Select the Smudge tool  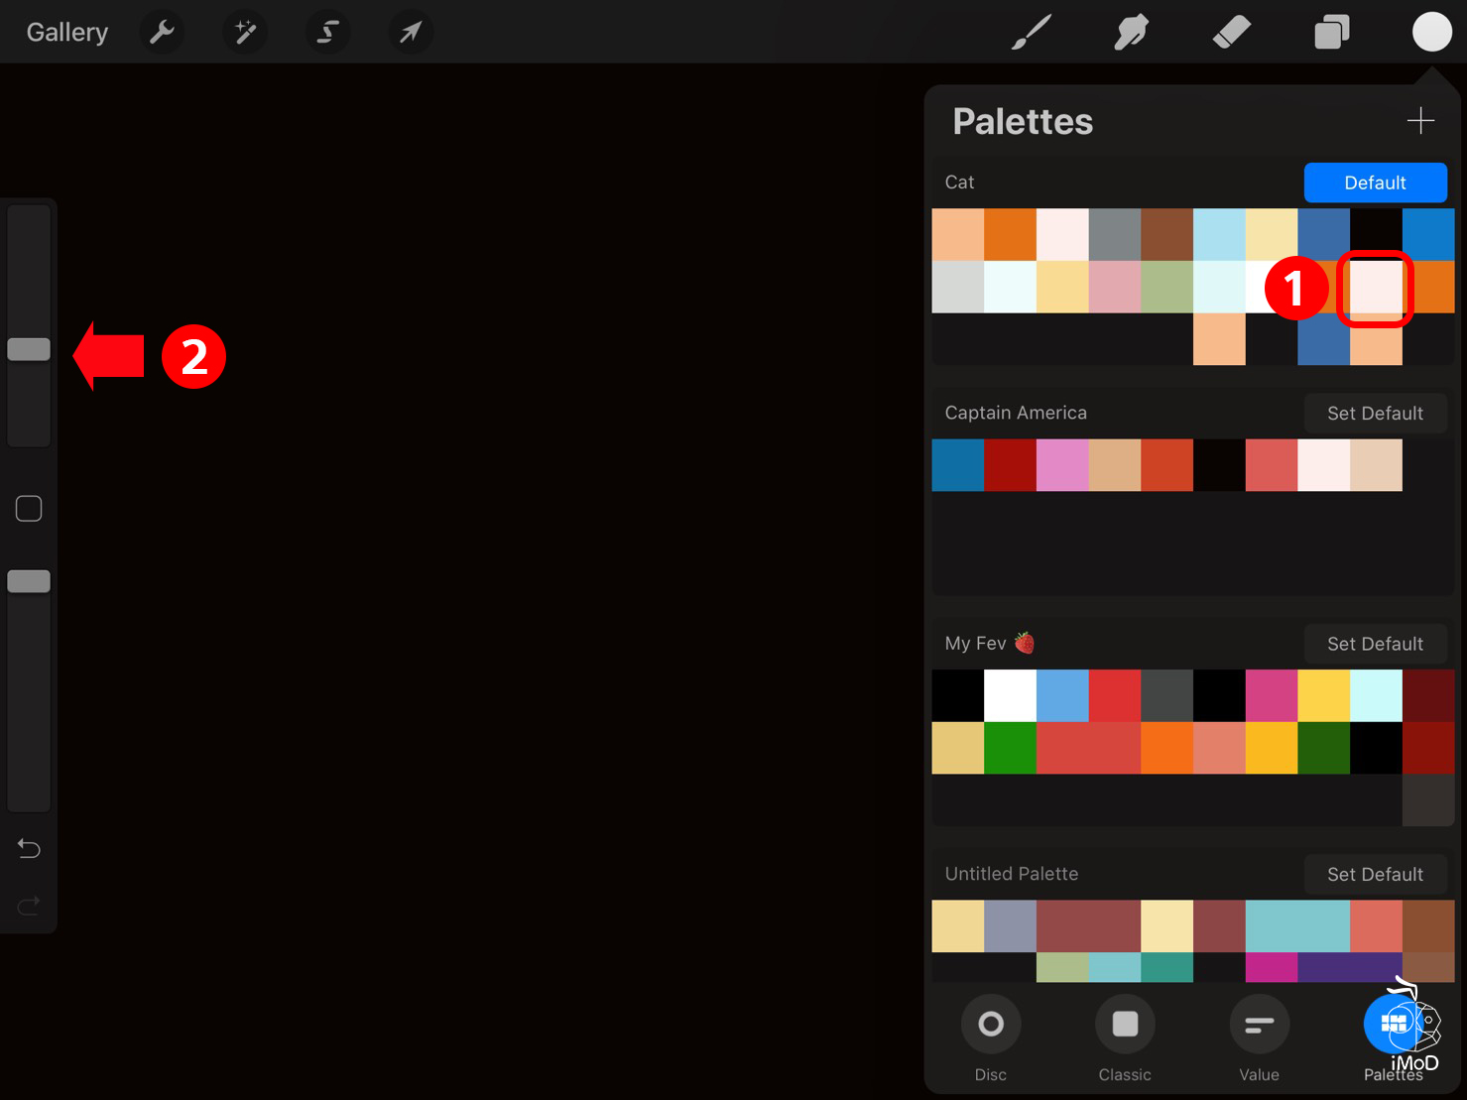1131,31
